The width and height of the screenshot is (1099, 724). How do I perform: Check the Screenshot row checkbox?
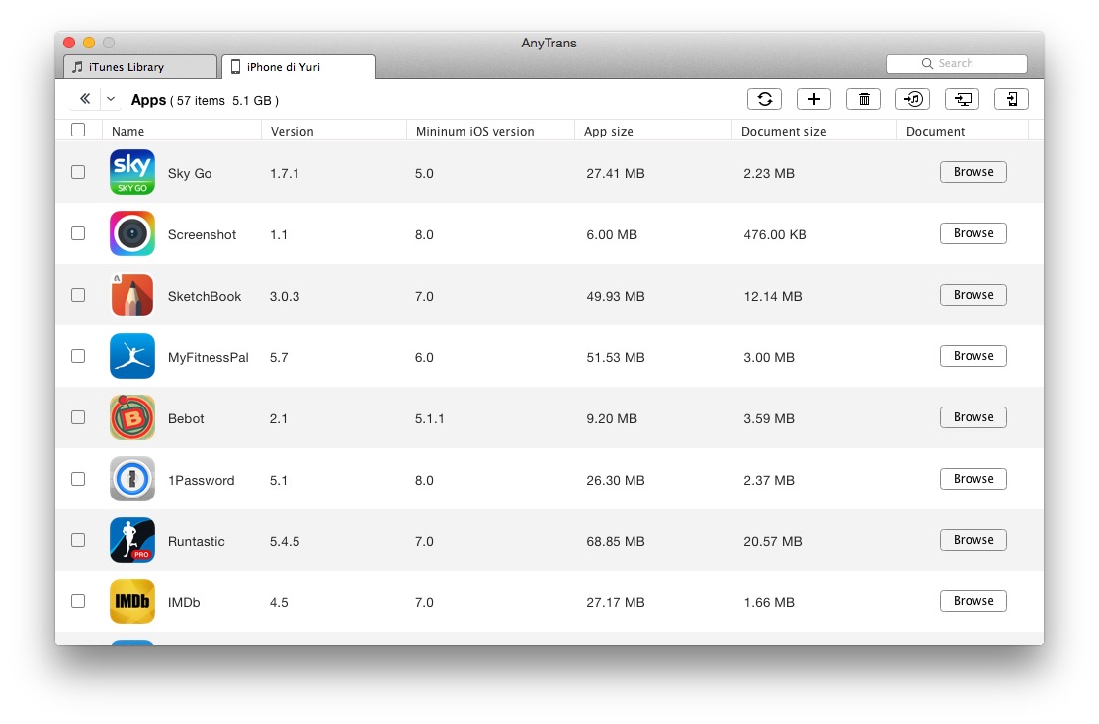pos(78,232)
